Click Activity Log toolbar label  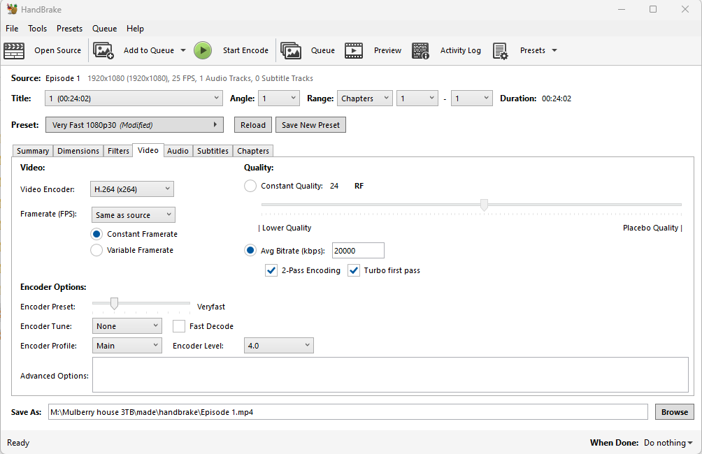click(460, 50)
